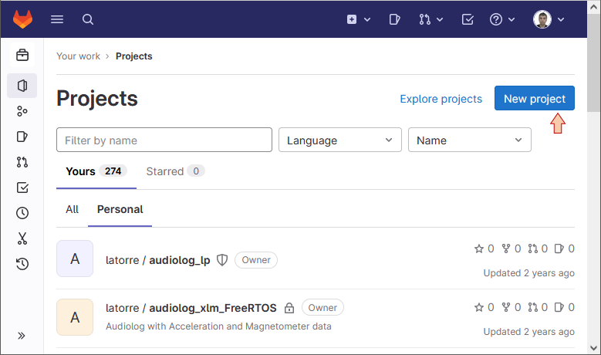Follow the Explore projects link
This screenshot has height=355, width=601.
pos(441,99)
